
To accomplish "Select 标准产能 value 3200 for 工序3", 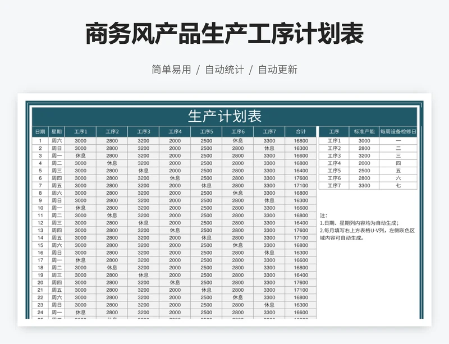I will pyautogui.click(x=364, y=156).
